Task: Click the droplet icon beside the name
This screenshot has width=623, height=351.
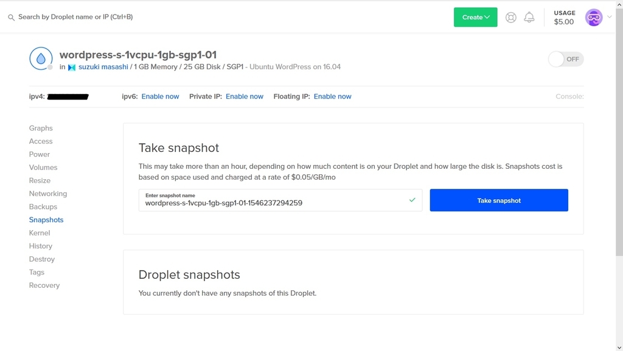Action: coord(41,58)
